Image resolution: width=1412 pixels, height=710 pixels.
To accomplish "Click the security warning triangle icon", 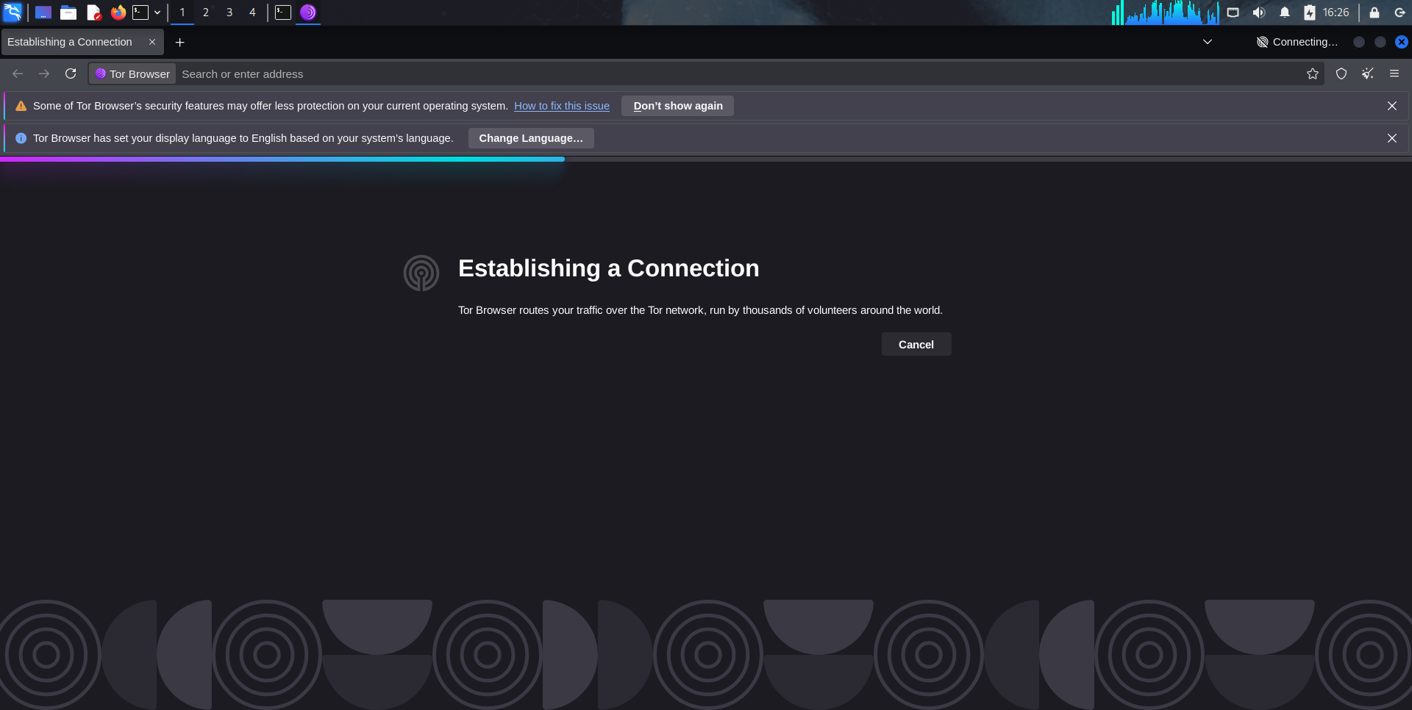I will [x=21, y=106].
